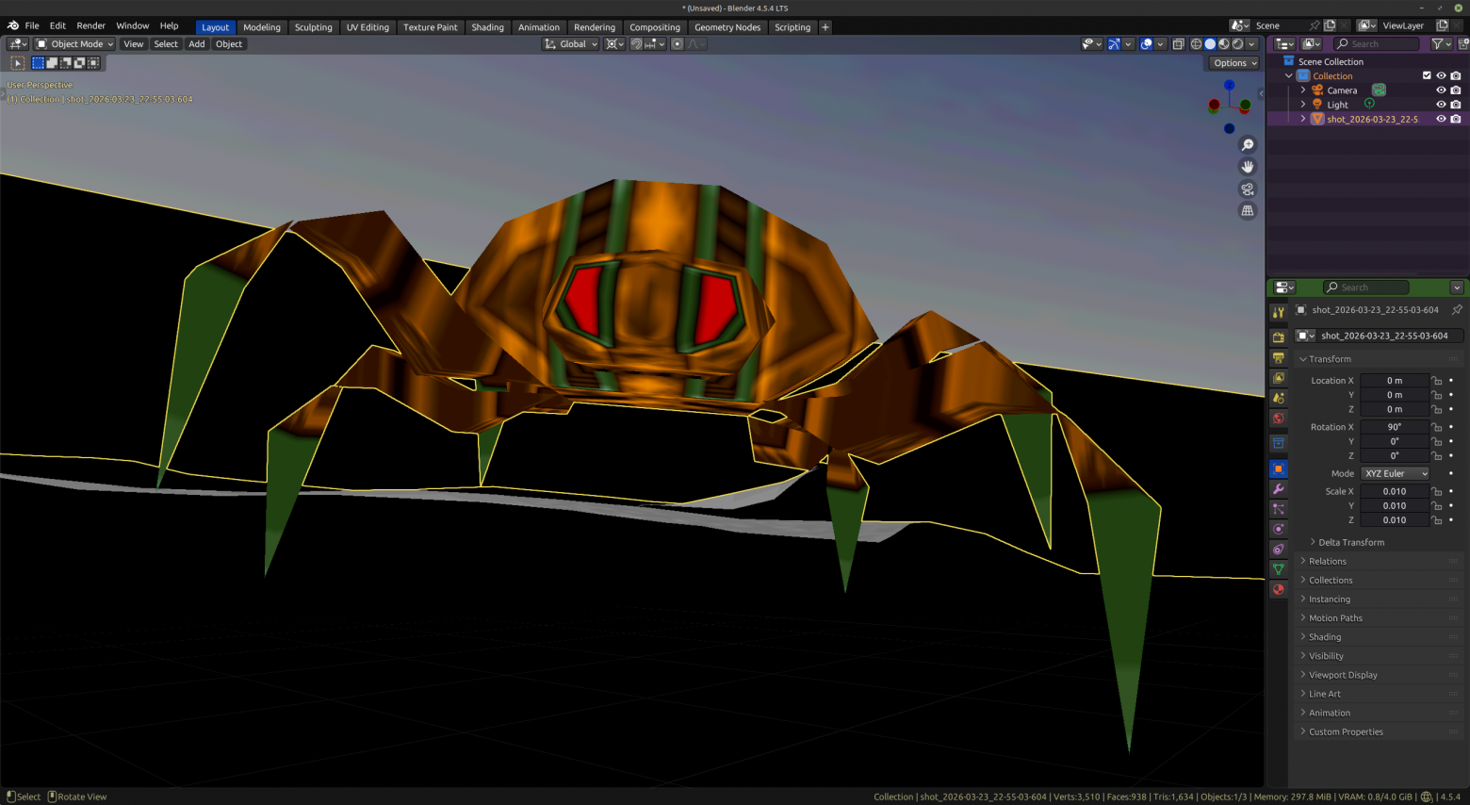Open the Render menu
This screenshot has height=805, width=1470.
90,25
